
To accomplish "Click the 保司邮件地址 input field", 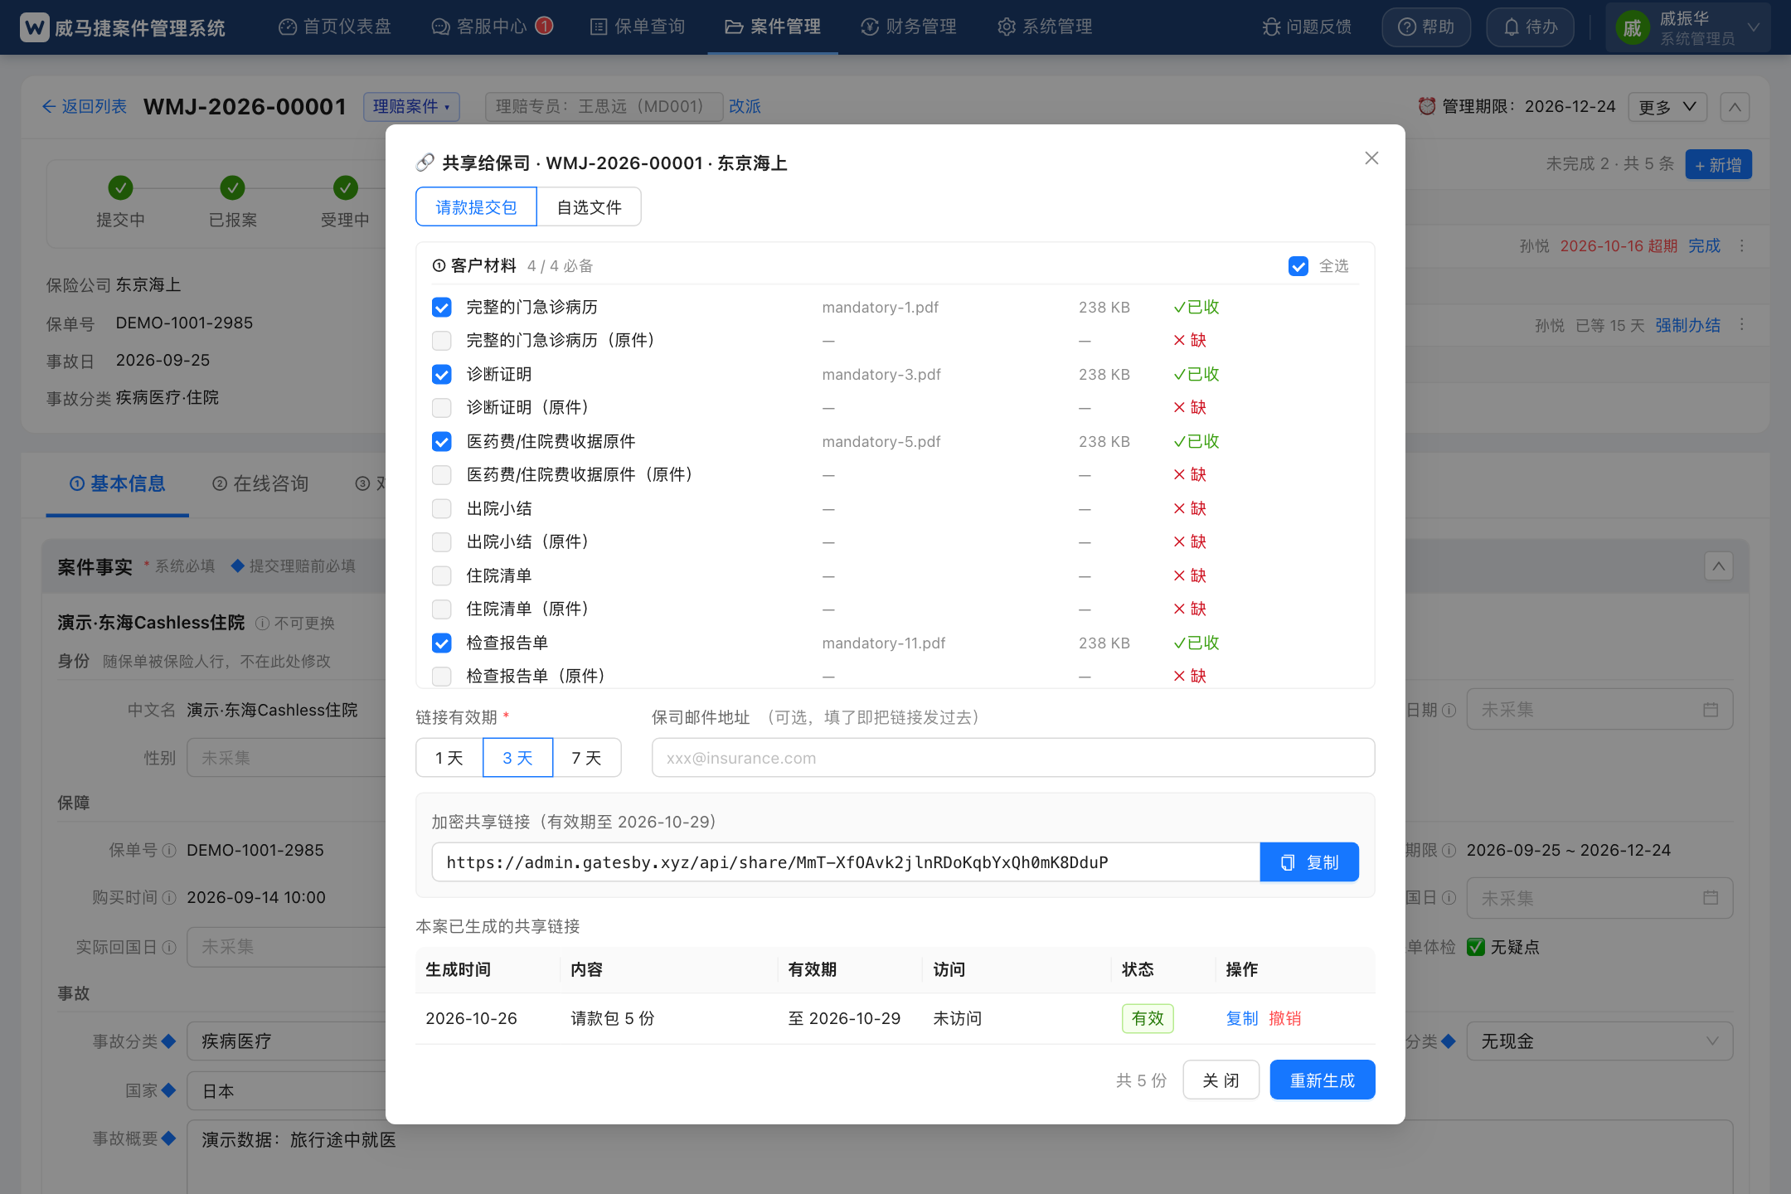I will click(x=1013, y=757).
